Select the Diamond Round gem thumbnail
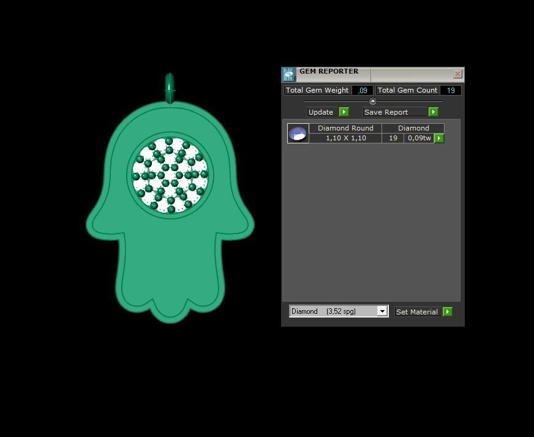This screenshot has height=437, width=534. tap(298, 133)
